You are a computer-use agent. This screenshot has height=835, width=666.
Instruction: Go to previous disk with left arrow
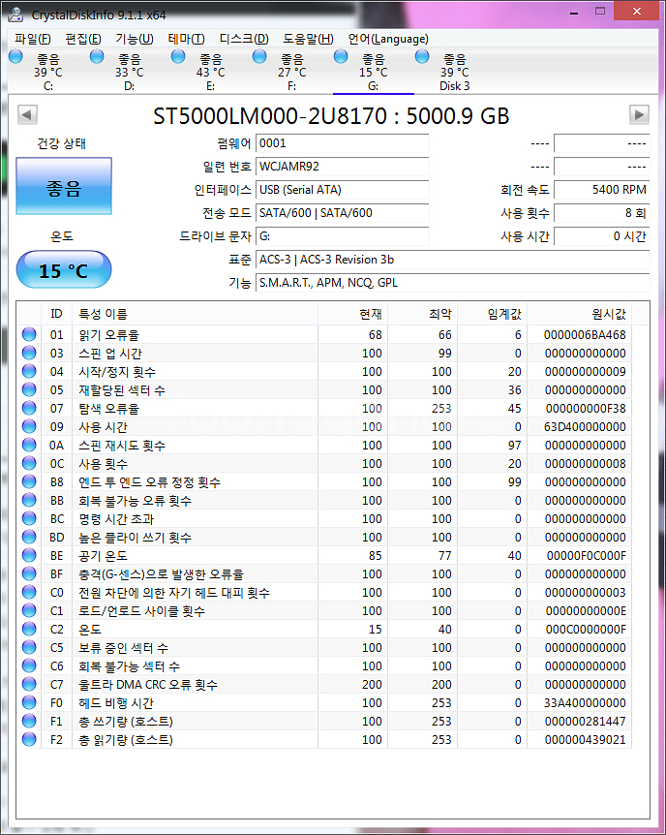pos(27,114)
